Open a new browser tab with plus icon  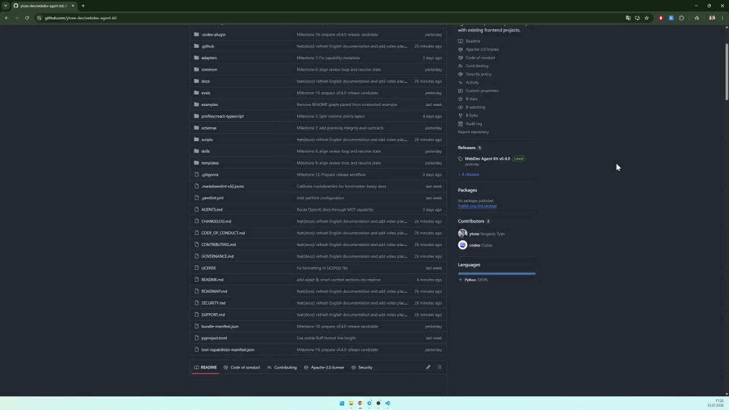coord(83,6)
